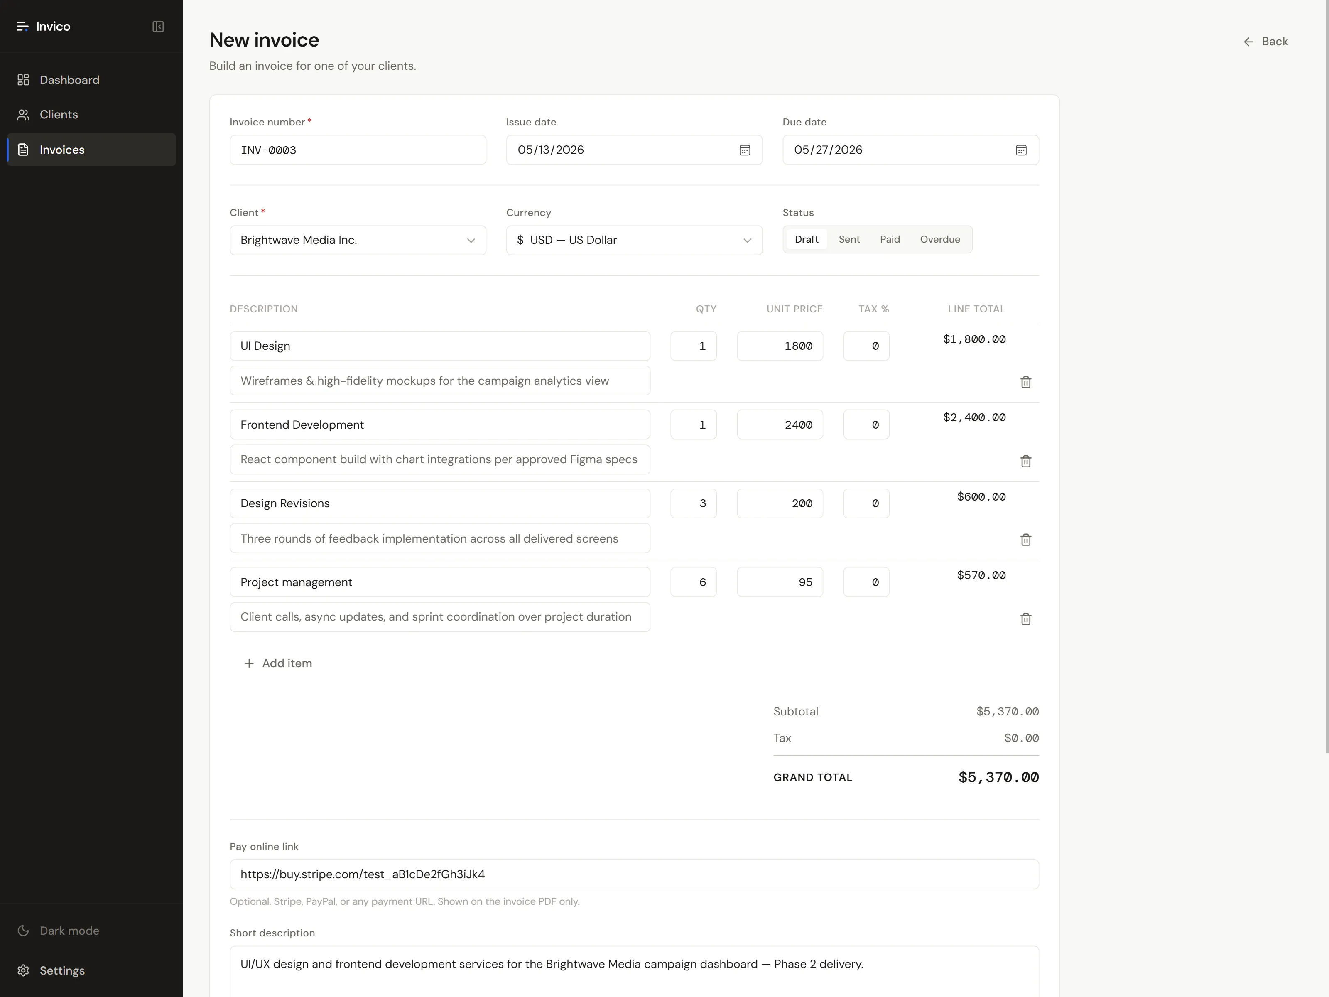Open Settings page
The width and height of the screenshot is (1329, 997).
coord(91,970)
